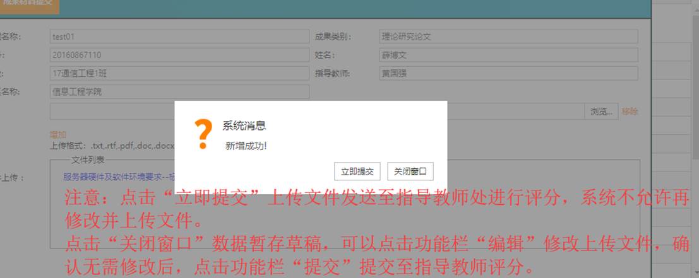Click the orange 增加 link
699x278 pixels.
tap(57, 134)
